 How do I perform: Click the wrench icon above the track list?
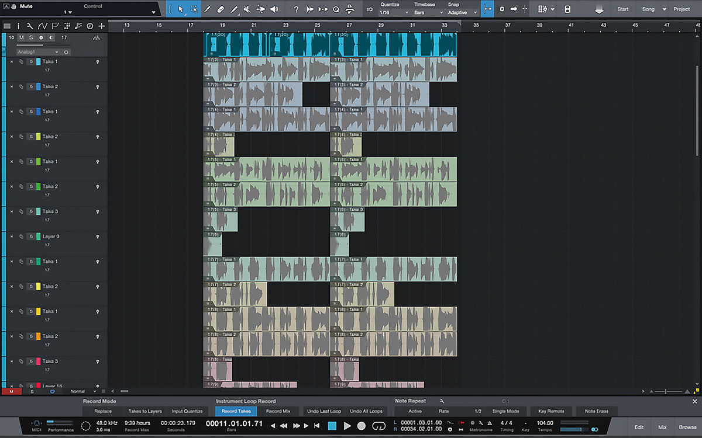[x=29, y=26]
